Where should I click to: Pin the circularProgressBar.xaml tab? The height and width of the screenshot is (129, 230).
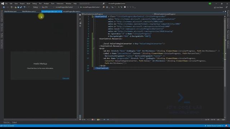tap(59, 11)
